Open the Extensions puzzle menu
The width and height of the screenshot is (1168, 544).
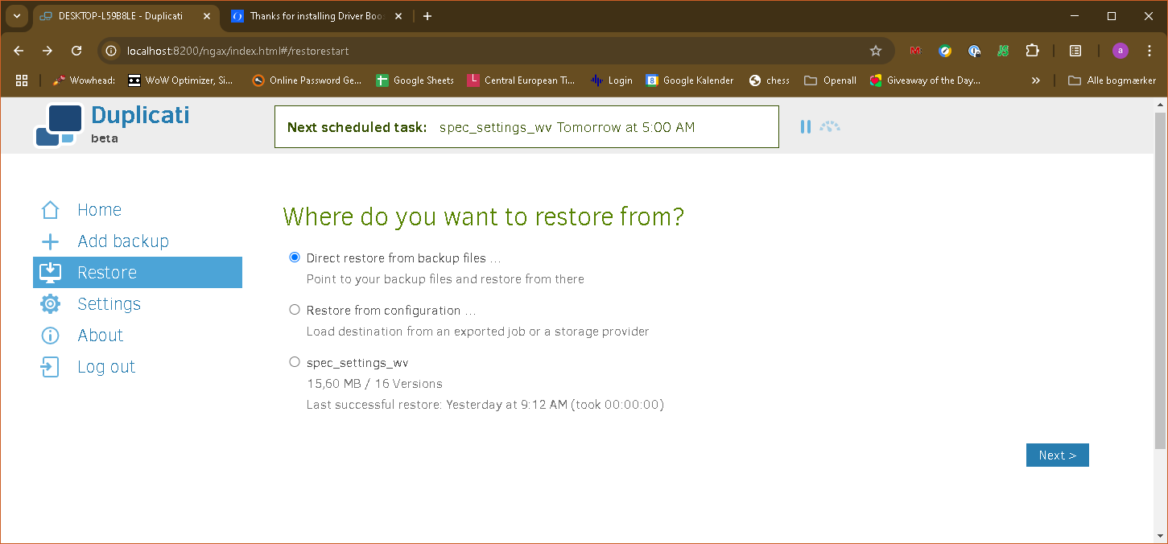tap(1032, 51)
